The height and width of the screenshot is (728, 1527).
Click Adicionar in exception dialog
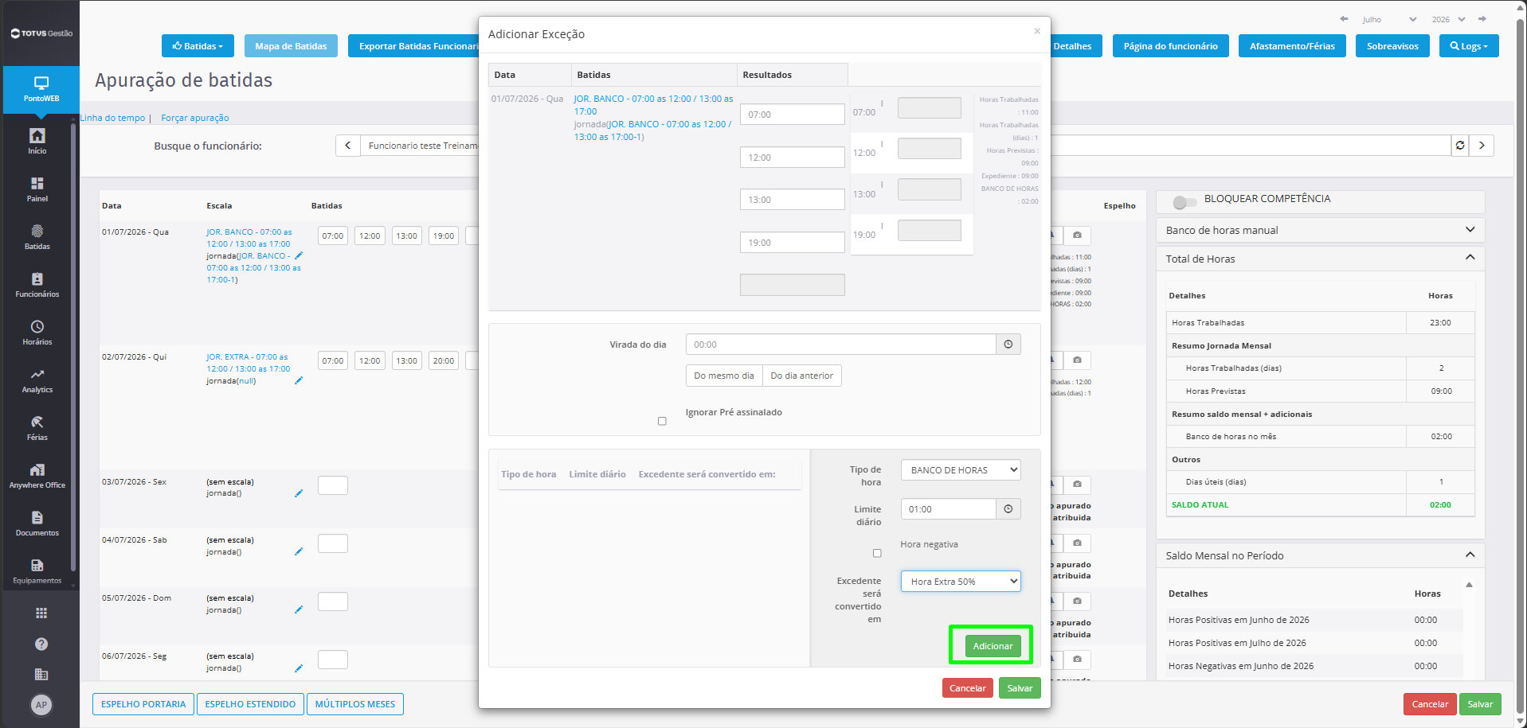(993, 646)
